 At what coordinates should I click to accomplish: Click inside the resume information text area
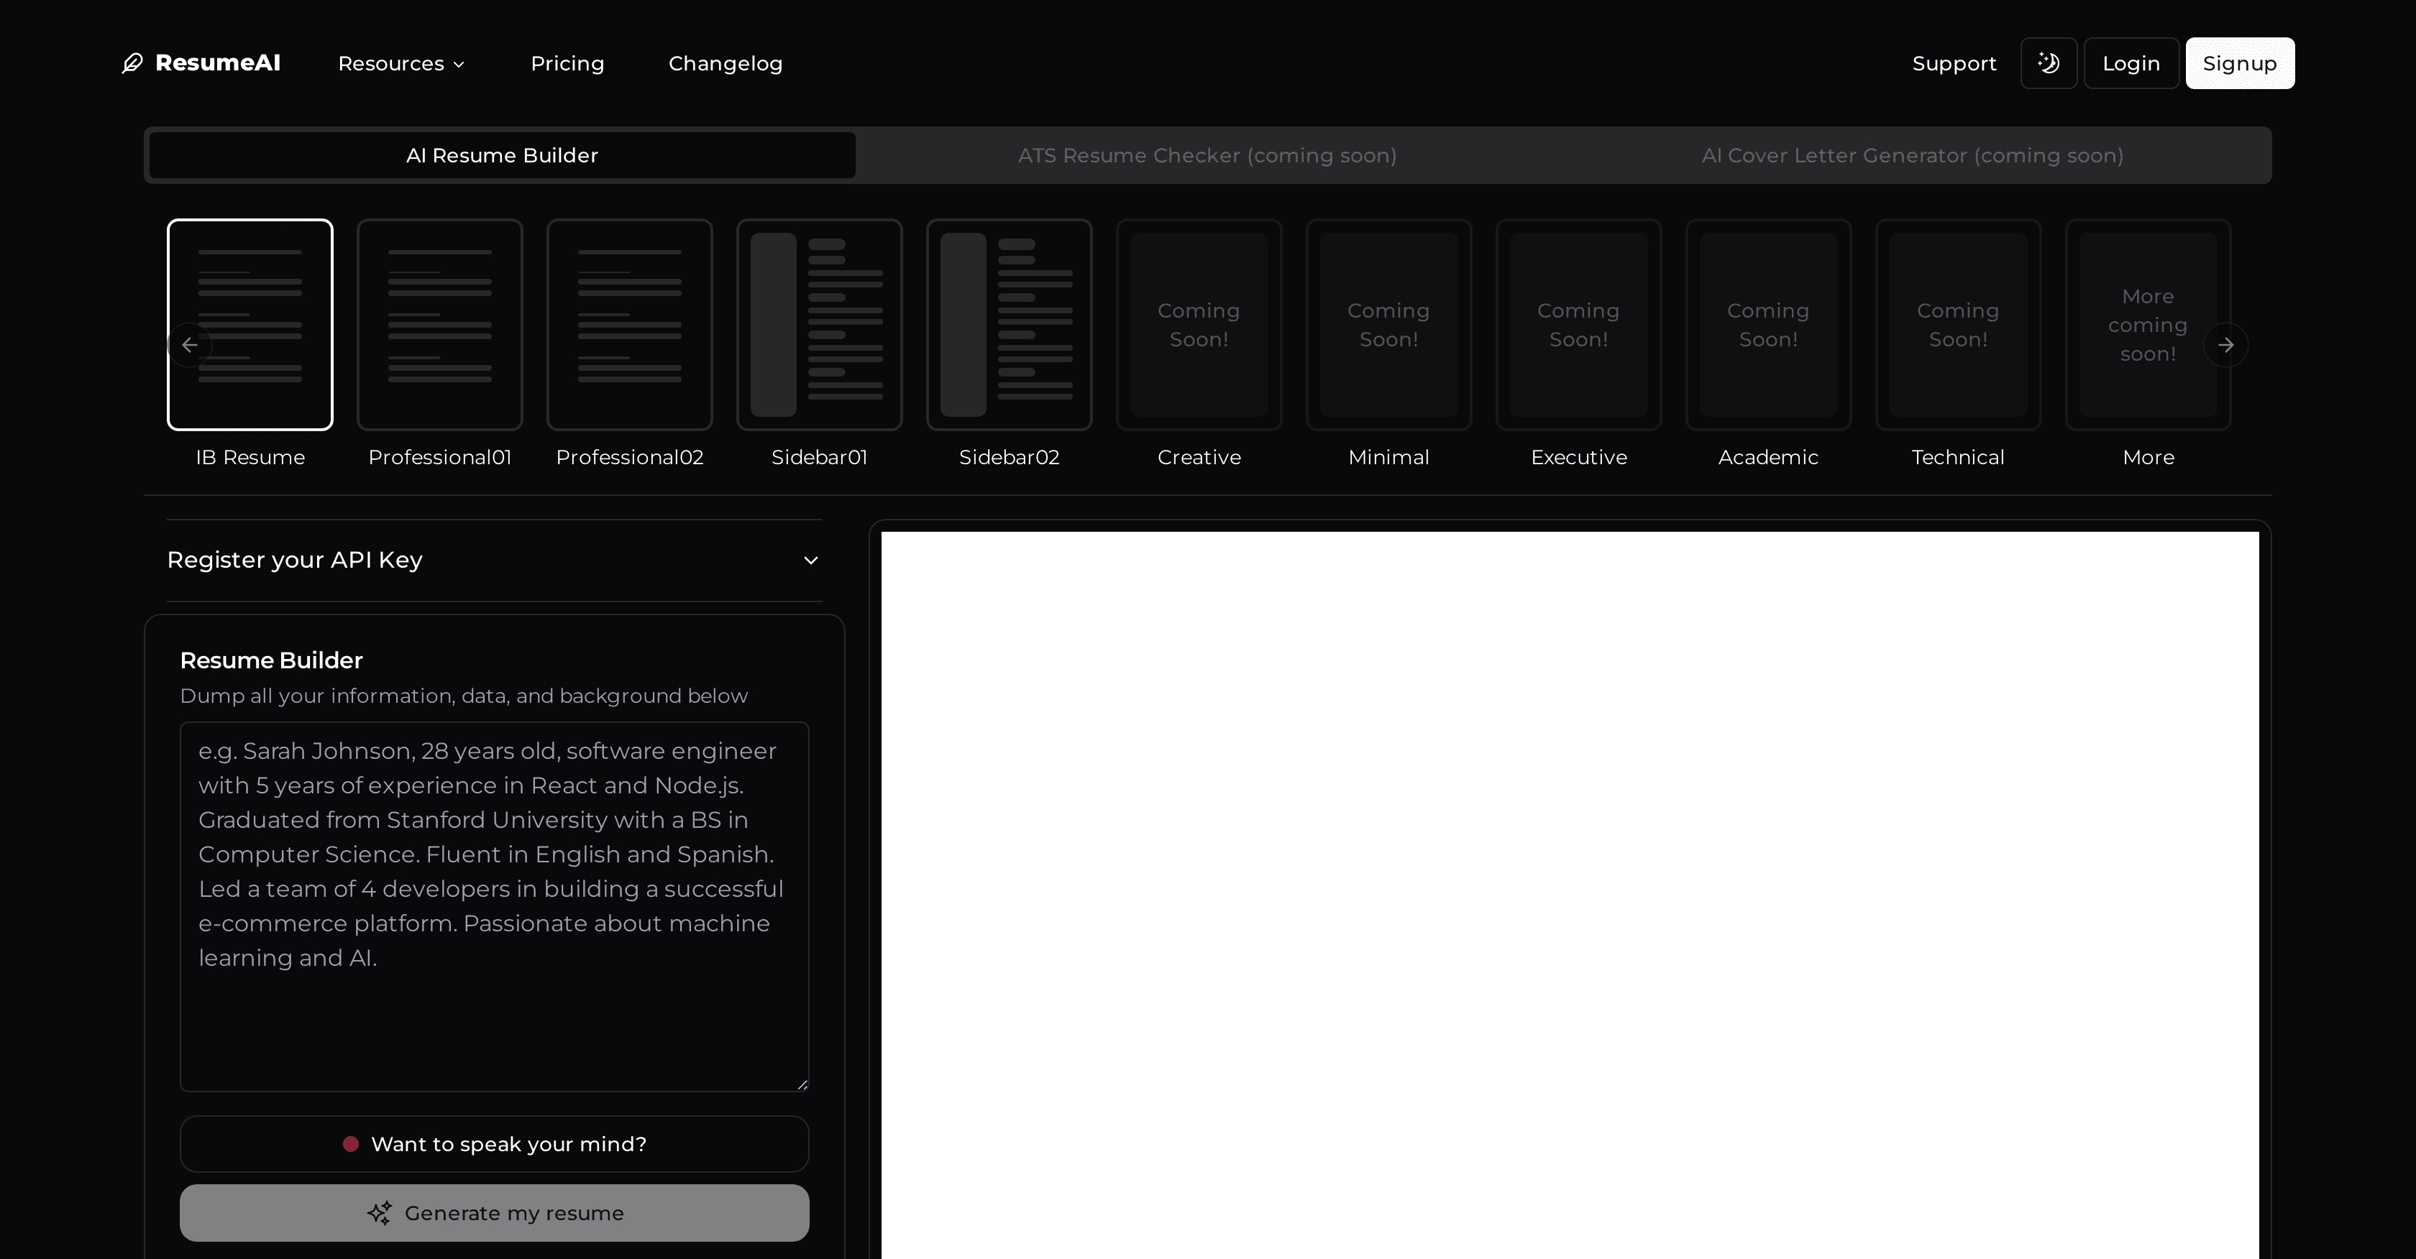(494, 905)
